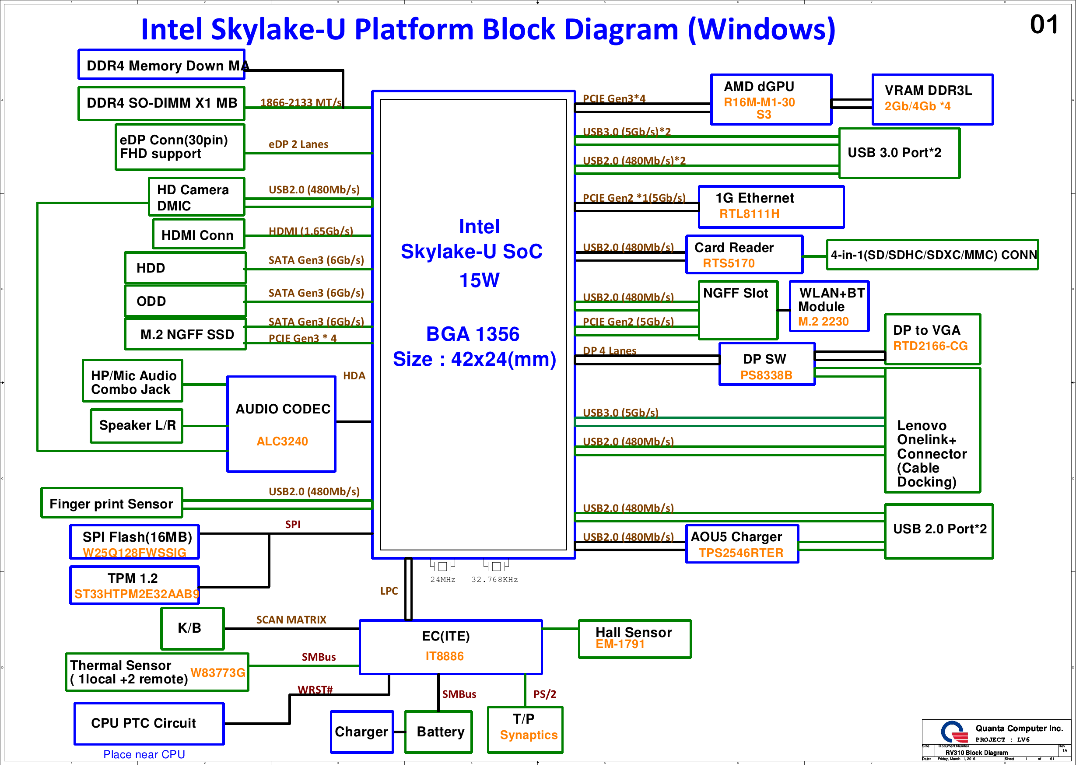Click the HDMI Conn block

[198, 234]
